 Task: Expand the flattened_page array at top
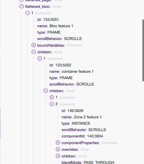21,0
